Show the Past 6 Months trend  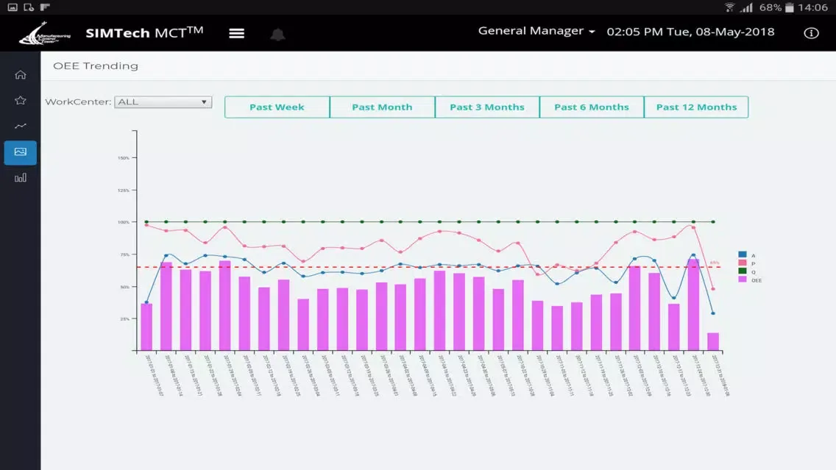tap(591, 107)
